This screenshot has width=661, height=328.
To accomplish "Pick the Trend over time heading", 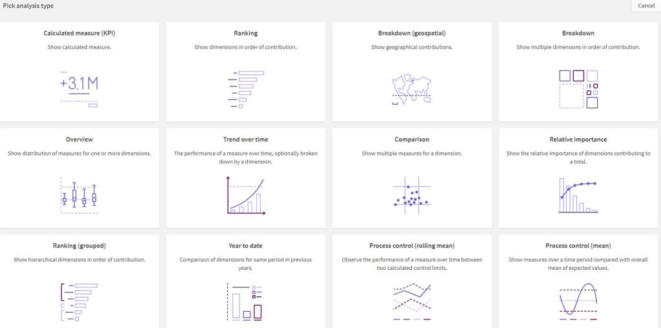I will (245, 139).
